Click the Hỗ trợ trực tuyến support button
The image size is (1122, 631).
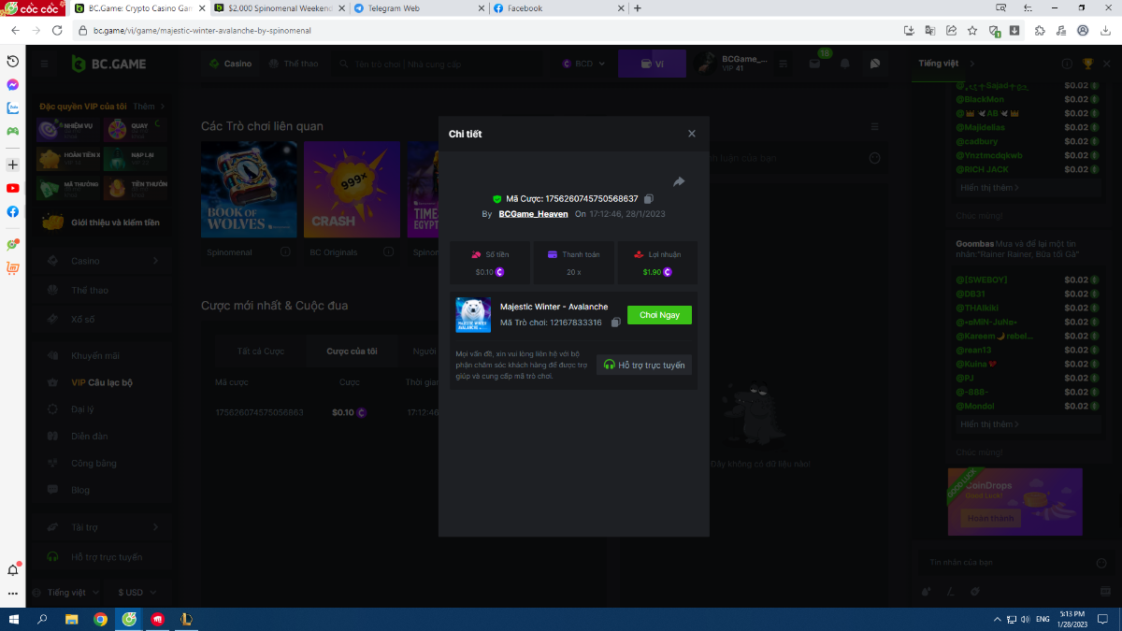point(644,365)
